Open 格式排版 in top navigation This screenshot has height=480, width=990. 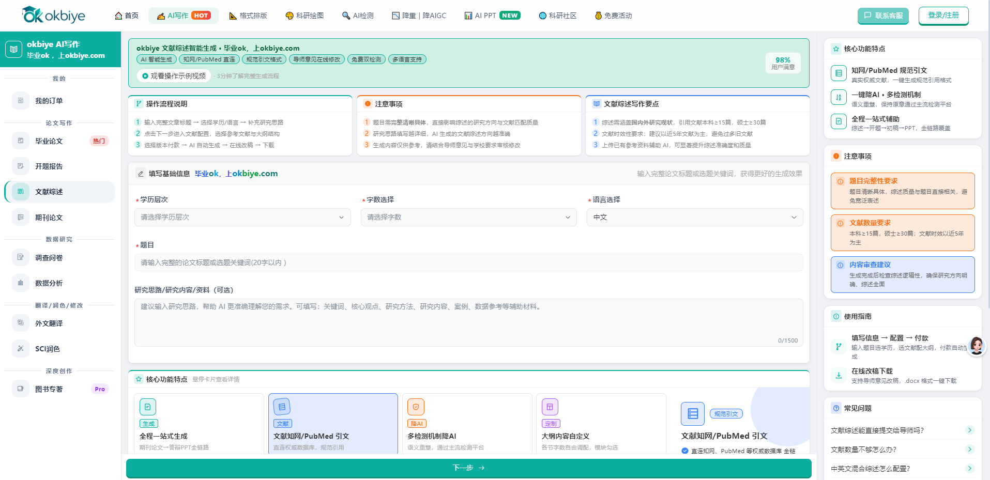pos(248,16)
